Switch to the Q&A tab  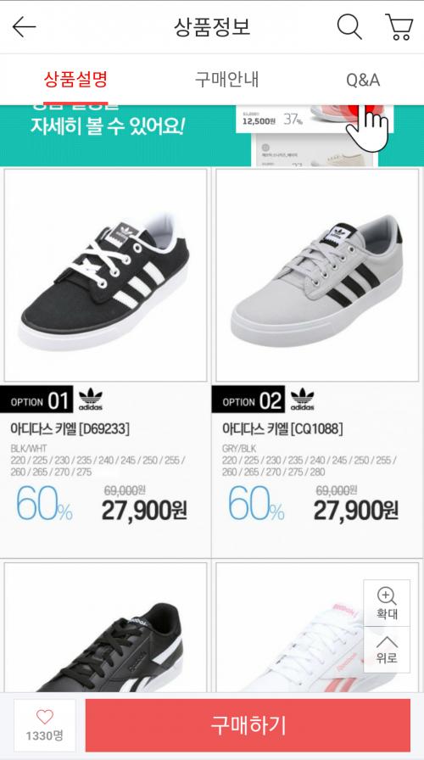[x=363, y=80]
